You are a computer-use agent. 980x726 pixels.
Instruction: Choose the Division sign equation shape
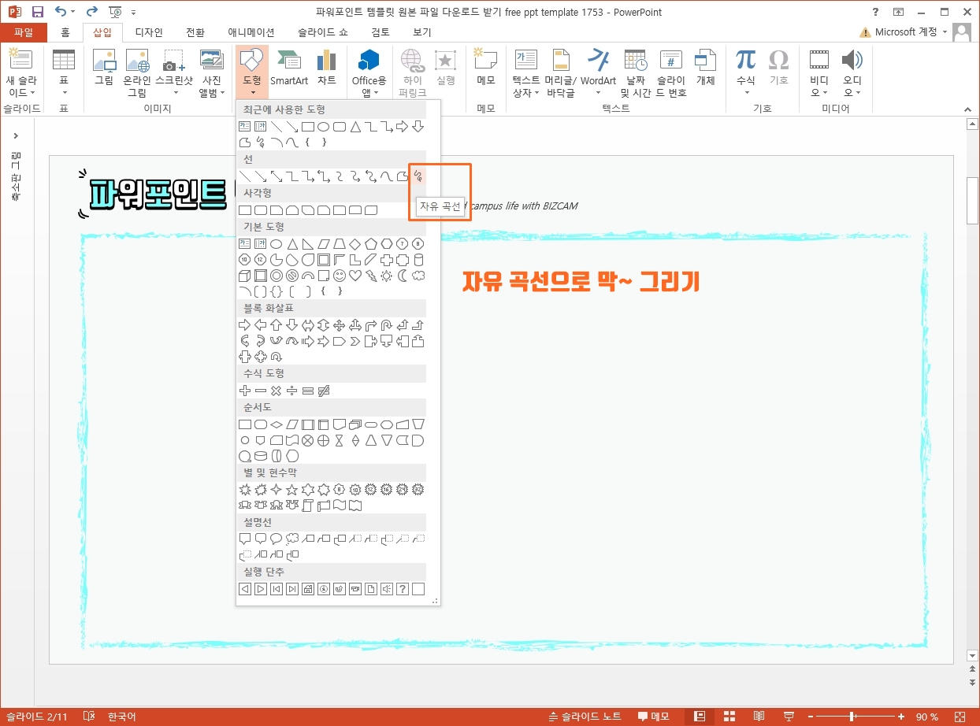(292, 391)
